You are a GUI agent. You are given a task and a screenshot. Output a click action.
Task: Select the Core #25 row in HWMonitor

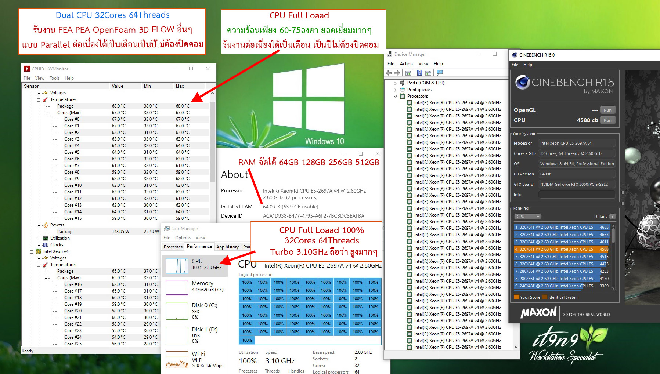tap(91, 344)
